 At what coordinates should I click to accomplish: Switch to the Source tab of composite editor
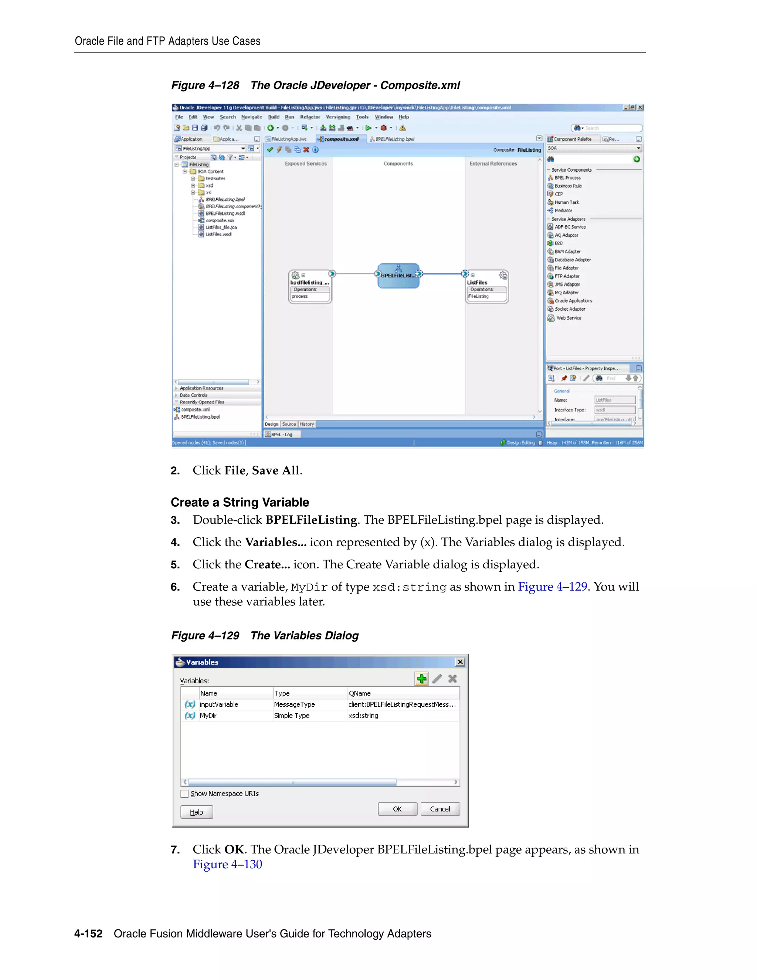point(289,425)
